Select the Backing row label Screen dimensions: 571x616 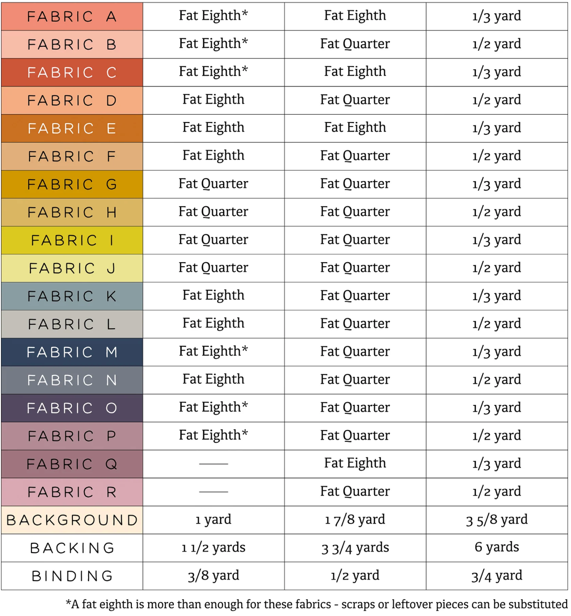click(x=72, y=548)
